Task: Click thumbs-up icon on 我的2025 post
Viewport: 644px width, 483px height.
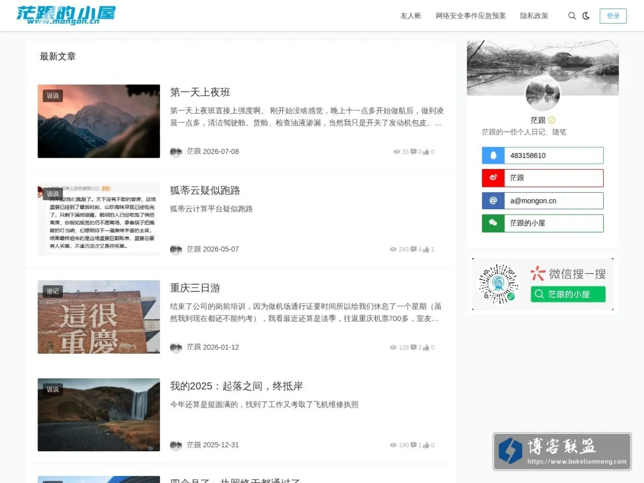Action: tap(426, 445)
